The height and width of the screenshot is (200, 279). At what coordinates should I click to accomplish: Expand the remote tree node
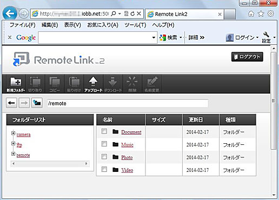(x=13, y=154)
